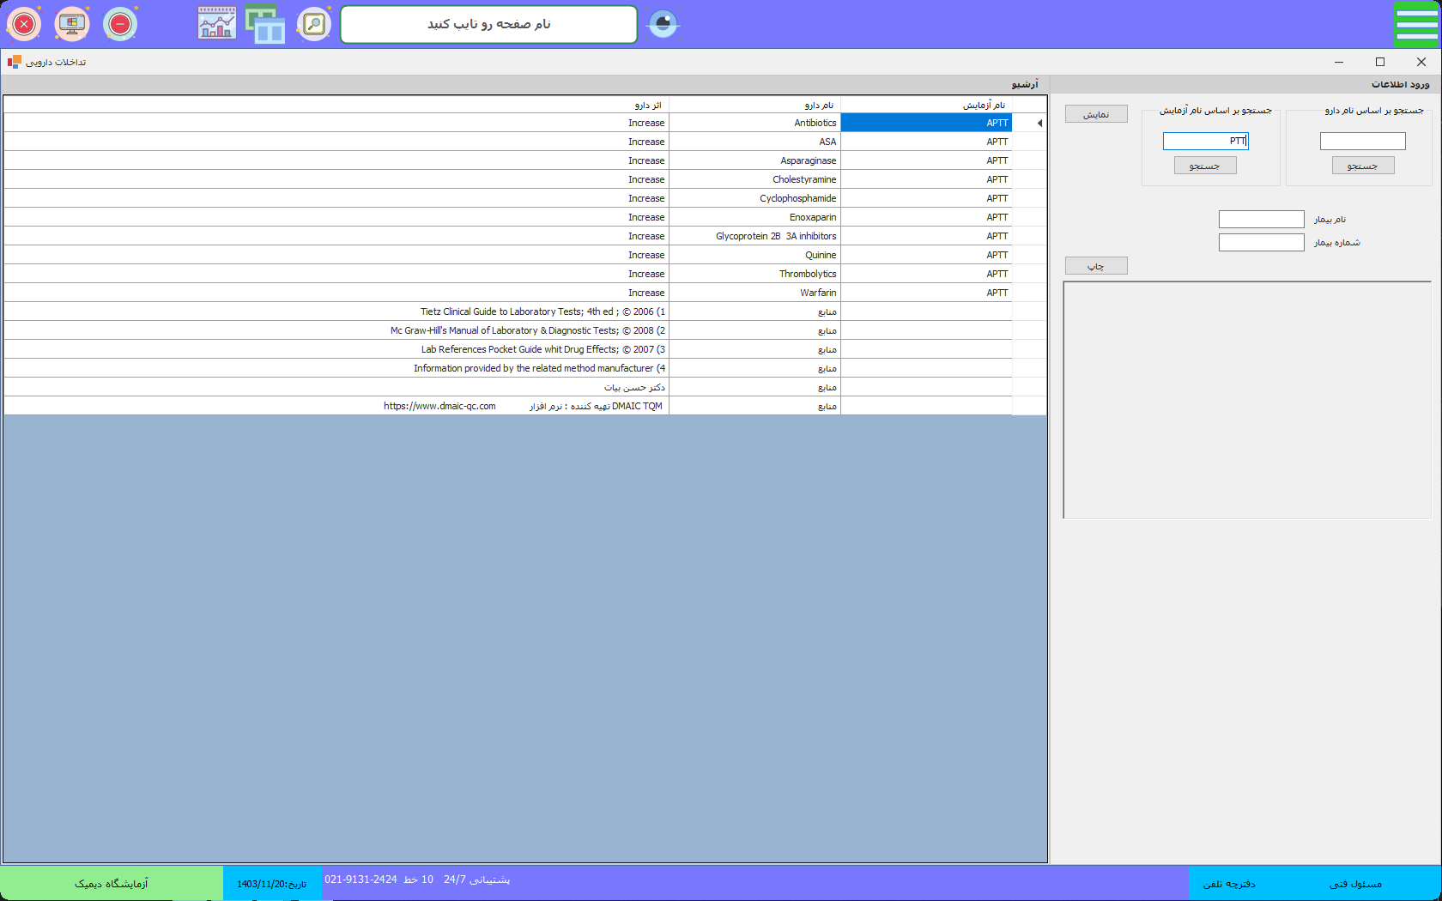Click the شماره بیمار patient number field
The height and width of the screenshot is (901, 1442).
pos(1261,243)
